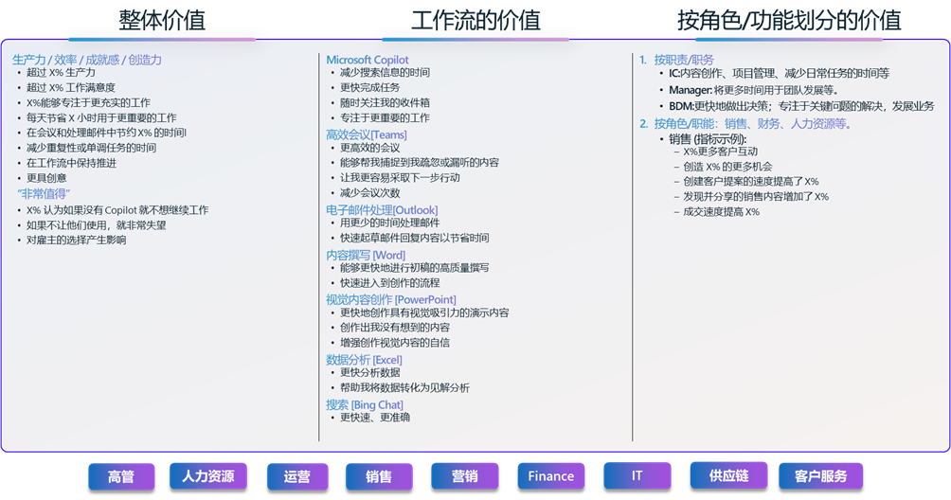Click bullet 更高效的会议
Image resolution: width=951 pixels, height=500 pixels.
tap(369, 148)
